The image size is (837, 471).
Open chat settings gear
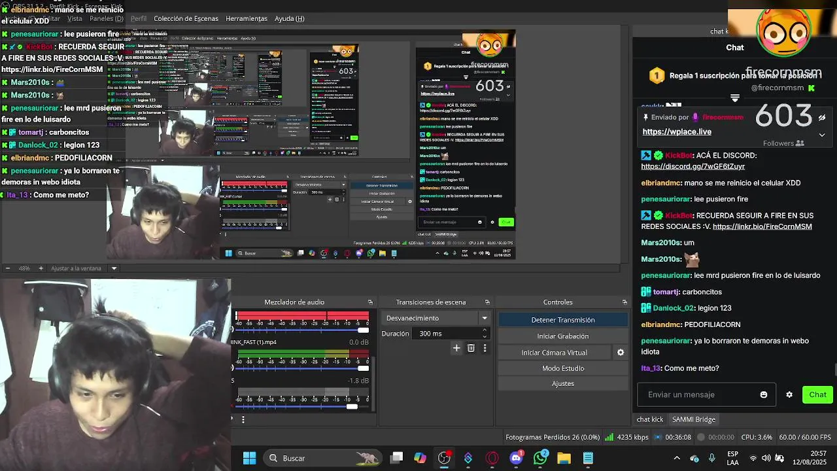click(789, 395)
